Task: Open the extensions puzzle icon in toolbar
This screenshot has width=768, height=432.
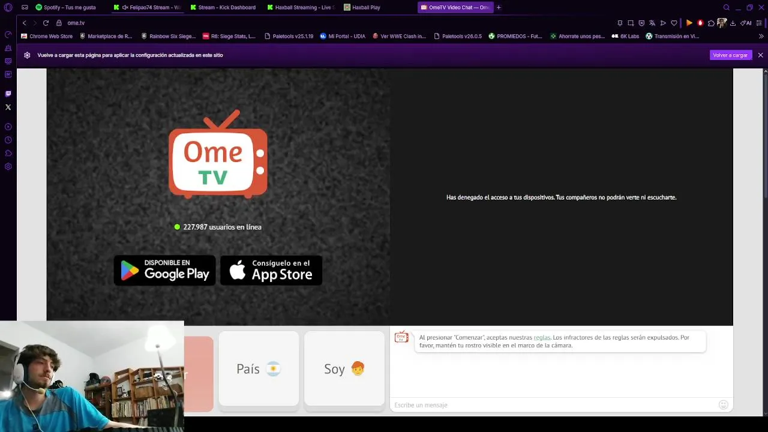Action: click(x=711, y=23)
